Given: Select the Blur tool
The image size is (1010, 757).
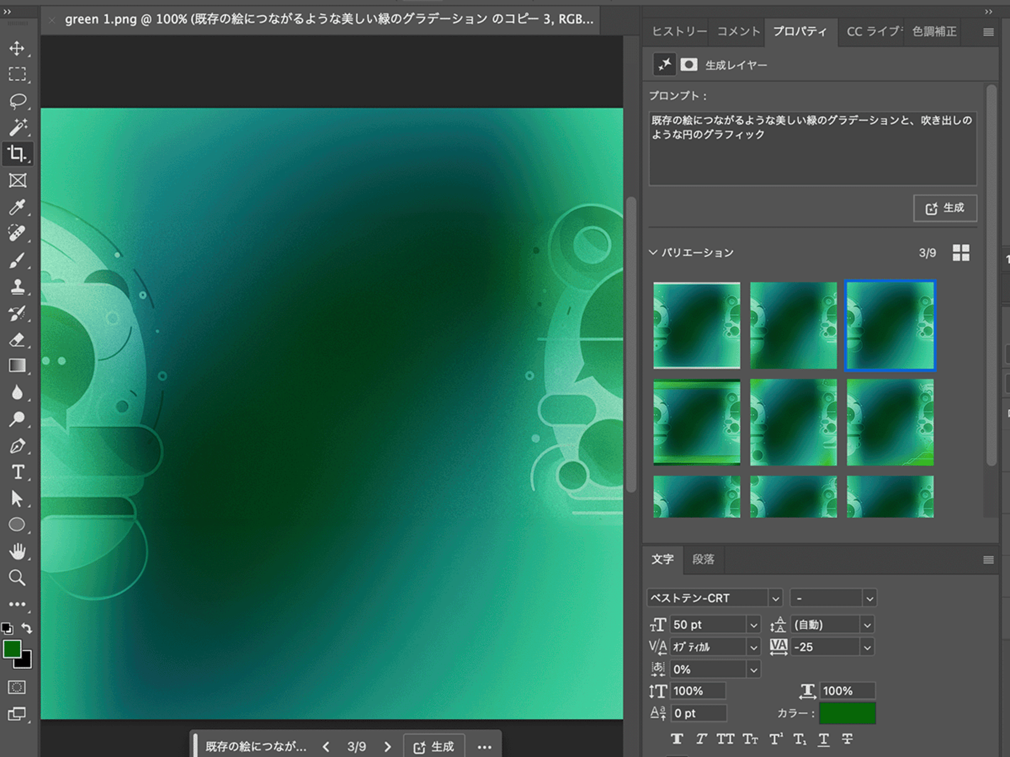Looking at the screenshot, I should click(x=17, y=393).
